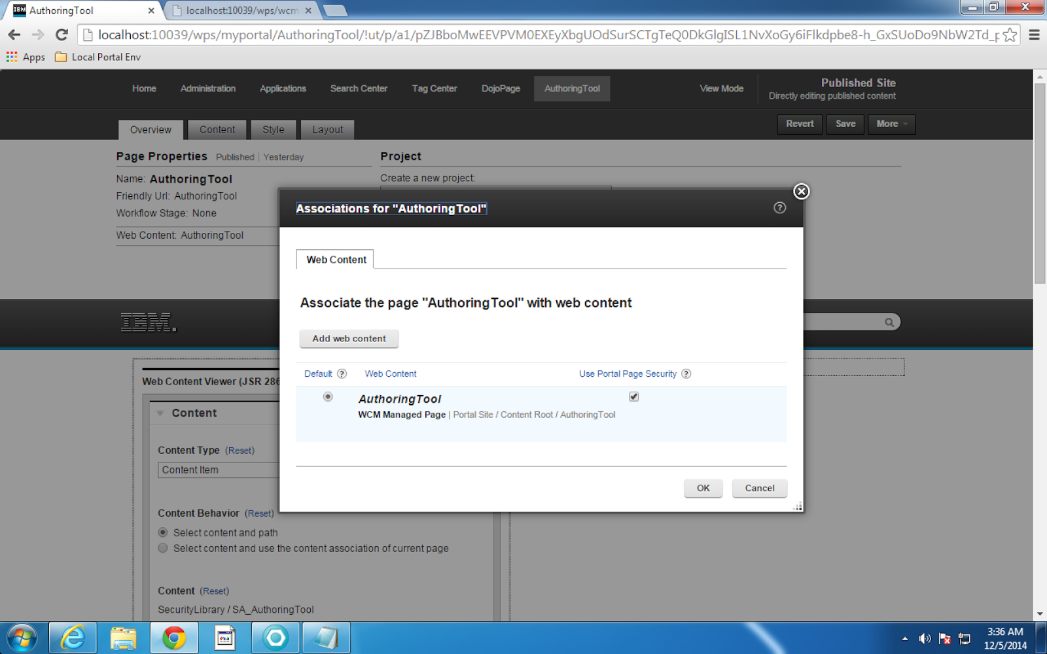Toggle Use Portal Page Security checkbox
1047x654 pixels.
tap(633, 396)
